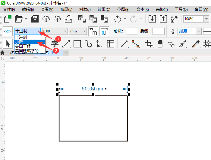
Task: Select the Text tool
Action: pos(55,44)
